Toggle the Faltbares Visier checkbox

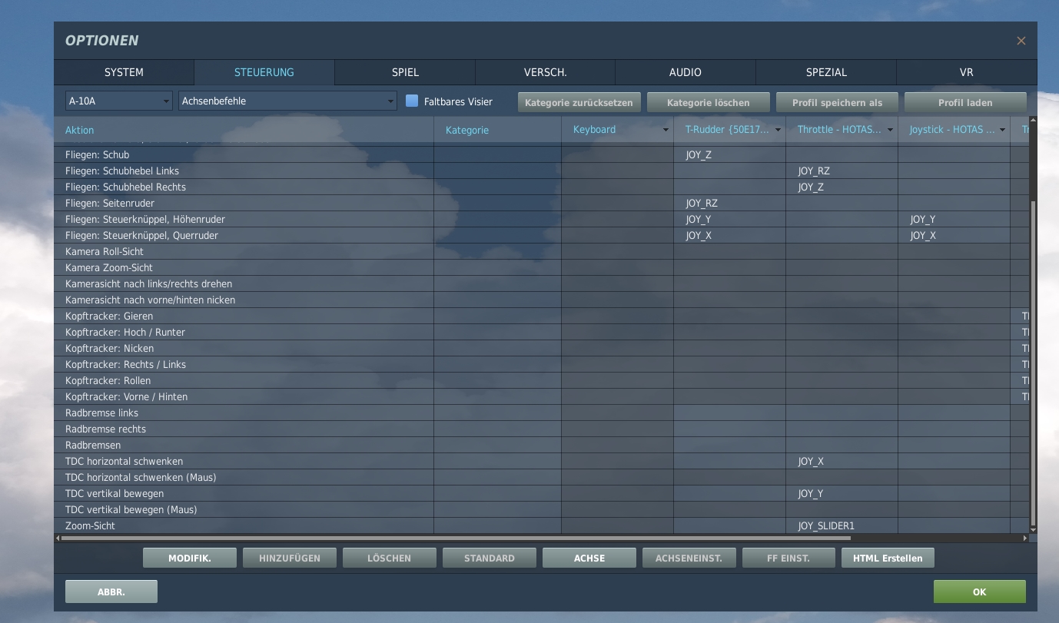click(412, 101)
